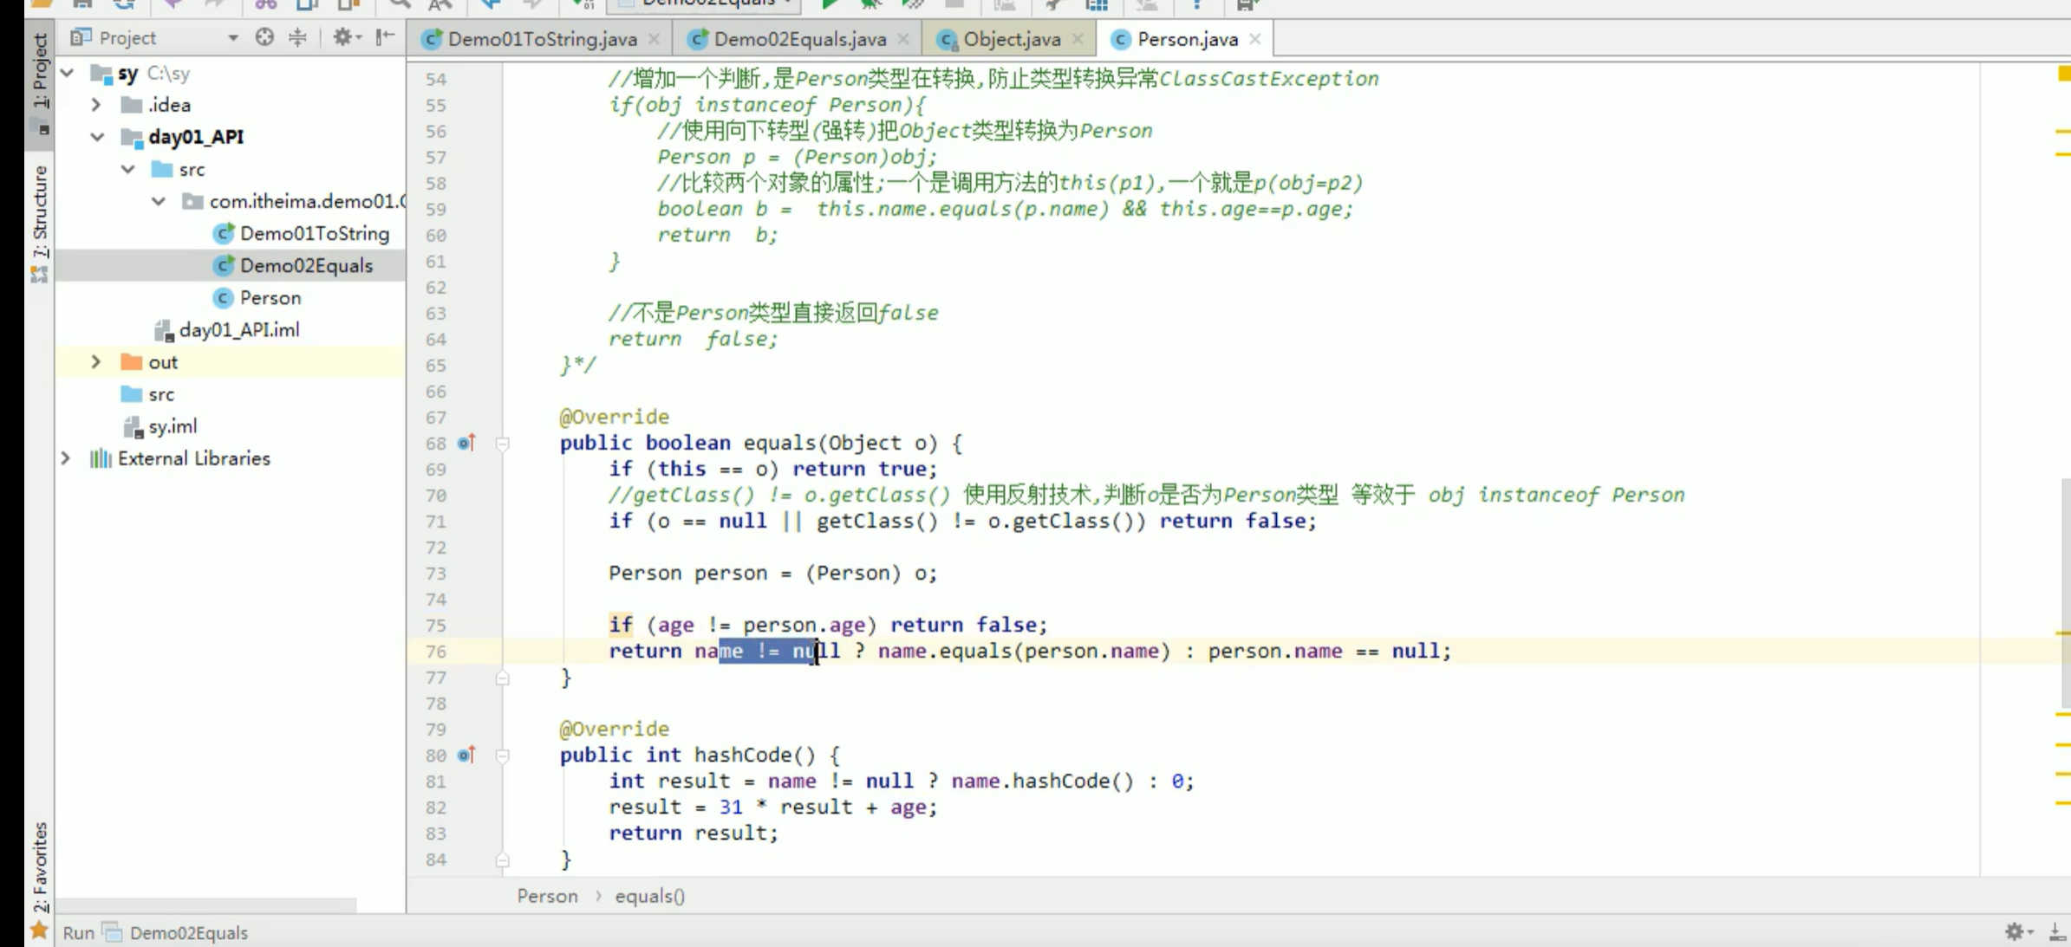Toggle the 2: Structure tool window

(x=40, y=212)
